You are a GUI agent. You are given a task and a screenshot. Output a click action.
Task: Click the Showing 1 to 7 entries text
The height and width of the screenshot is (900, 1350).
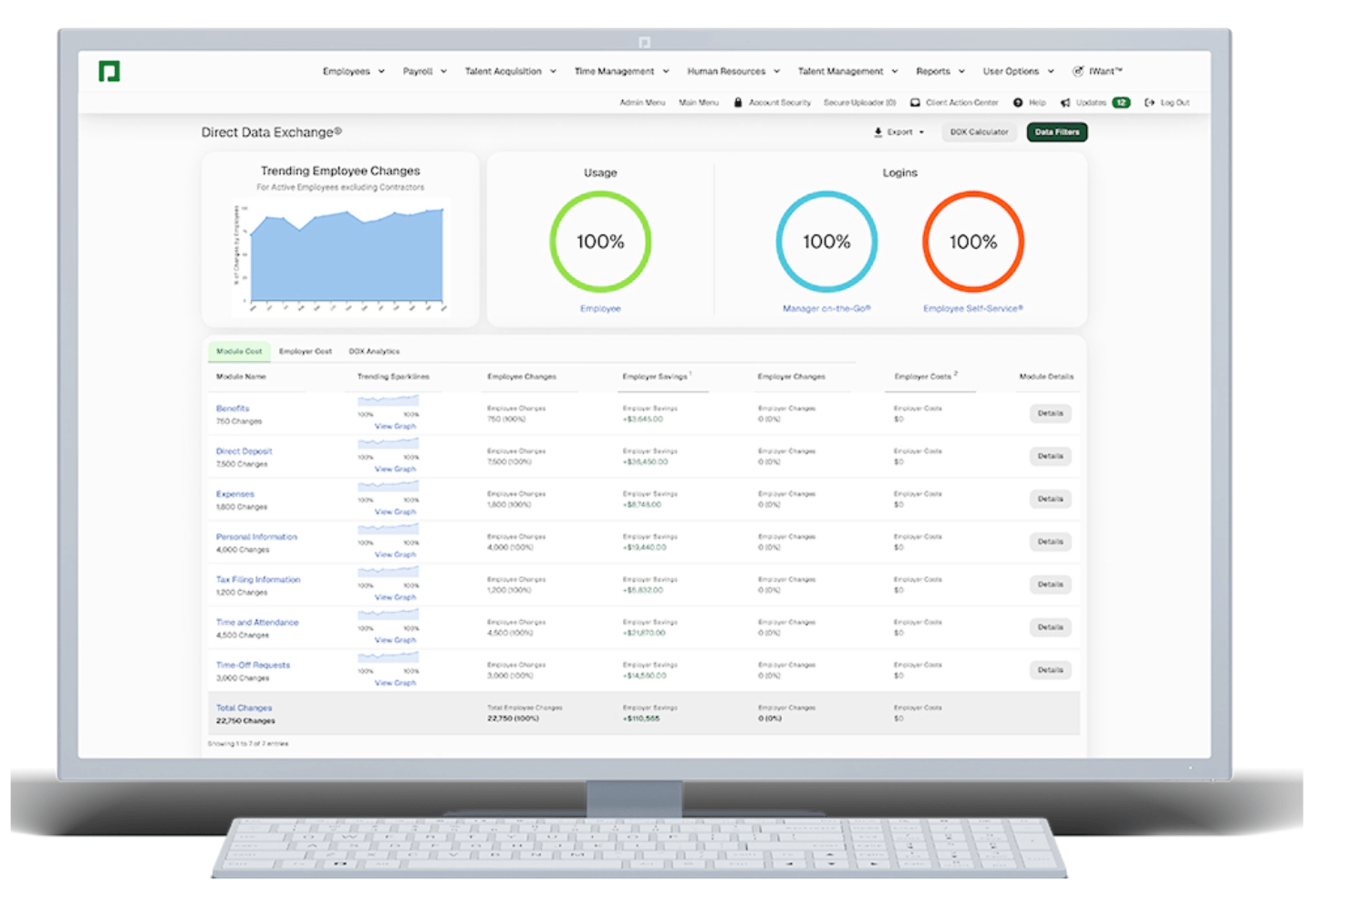(248, 744)
